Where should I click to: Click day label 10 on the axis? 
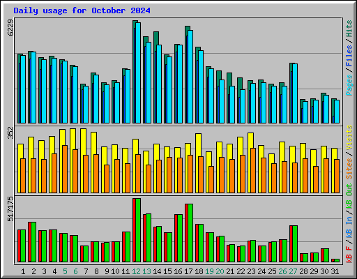click(115, 271)
